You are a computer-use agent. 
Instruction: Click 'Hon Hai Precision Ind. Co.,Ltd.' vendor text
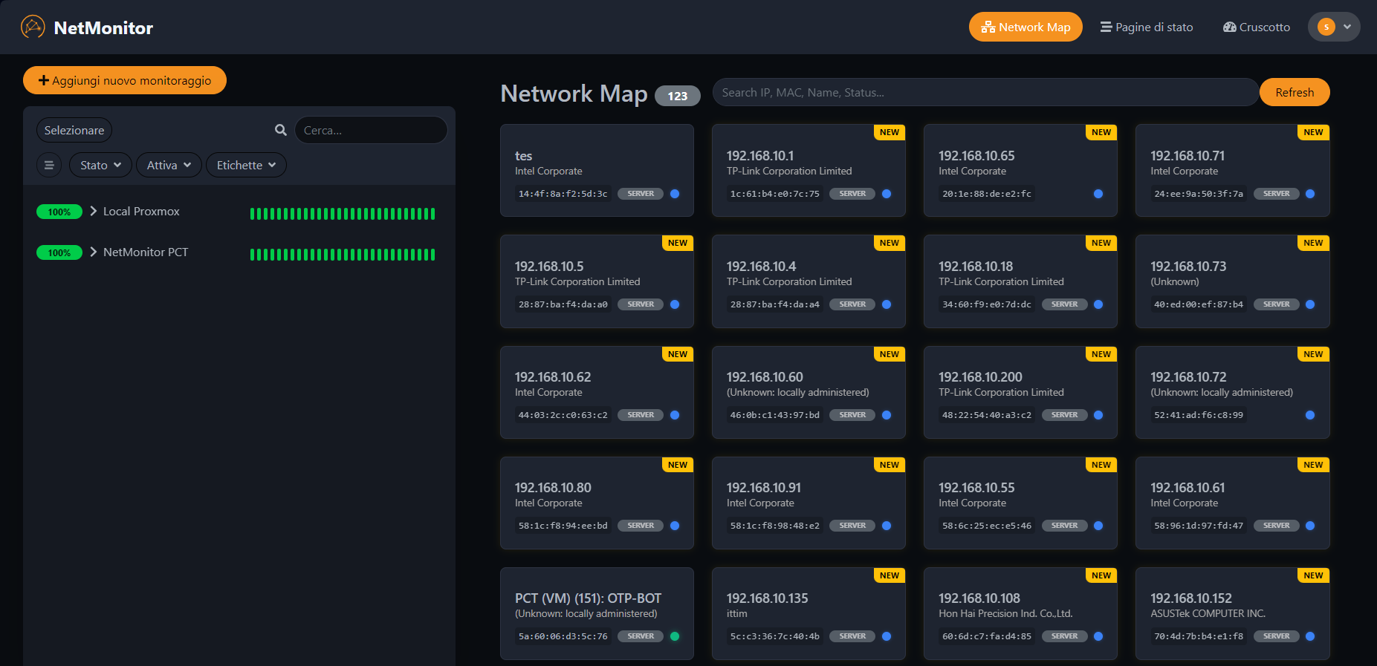tap(1005, 614)
